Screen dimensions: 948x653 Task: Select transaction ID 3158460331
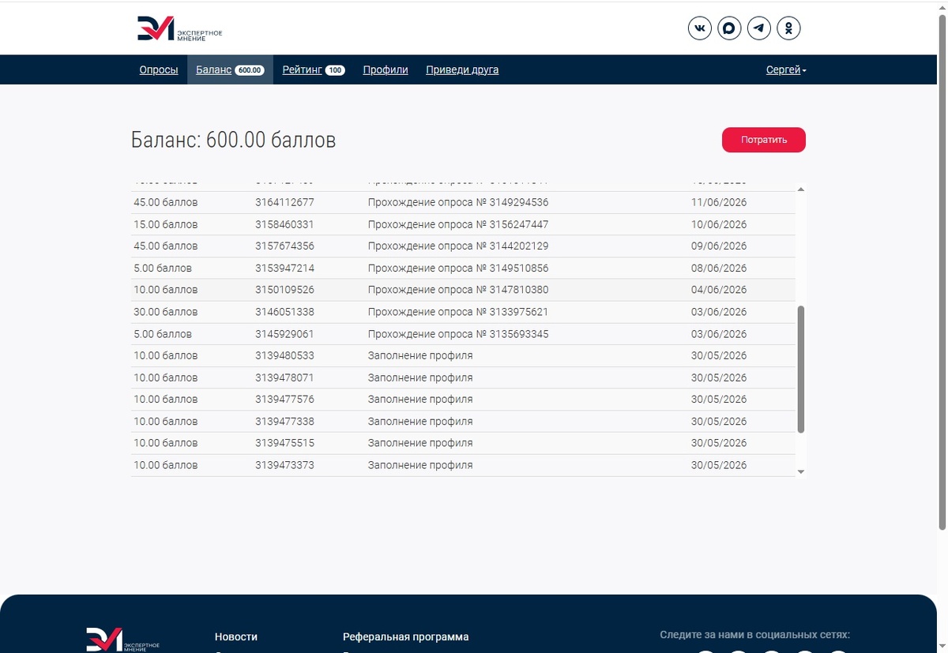pyautogui.click(x=284, y=224)
